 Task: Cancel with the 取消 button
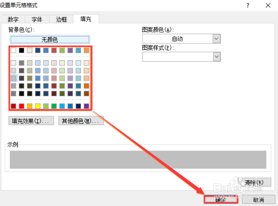258,199
